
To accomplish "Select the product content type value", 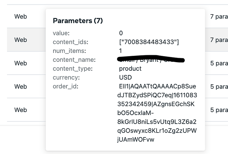I will click(130, 69).
